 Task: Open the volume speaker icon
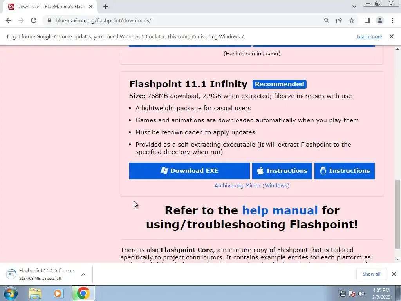(361, 294)
